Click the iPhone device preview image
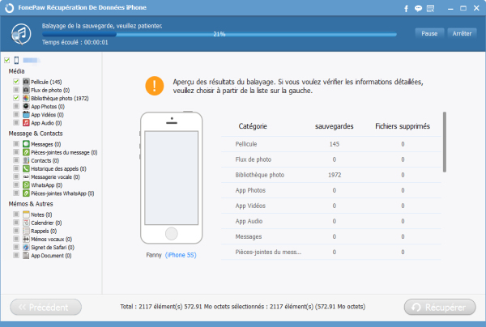 click(x=172, y=177)
